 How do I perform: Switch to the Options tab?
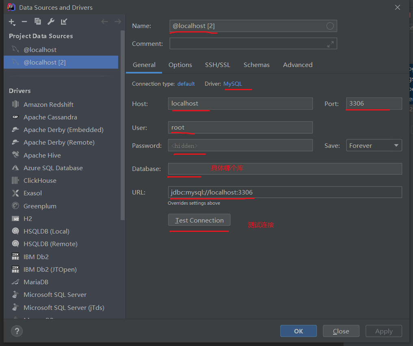point(180,65)
